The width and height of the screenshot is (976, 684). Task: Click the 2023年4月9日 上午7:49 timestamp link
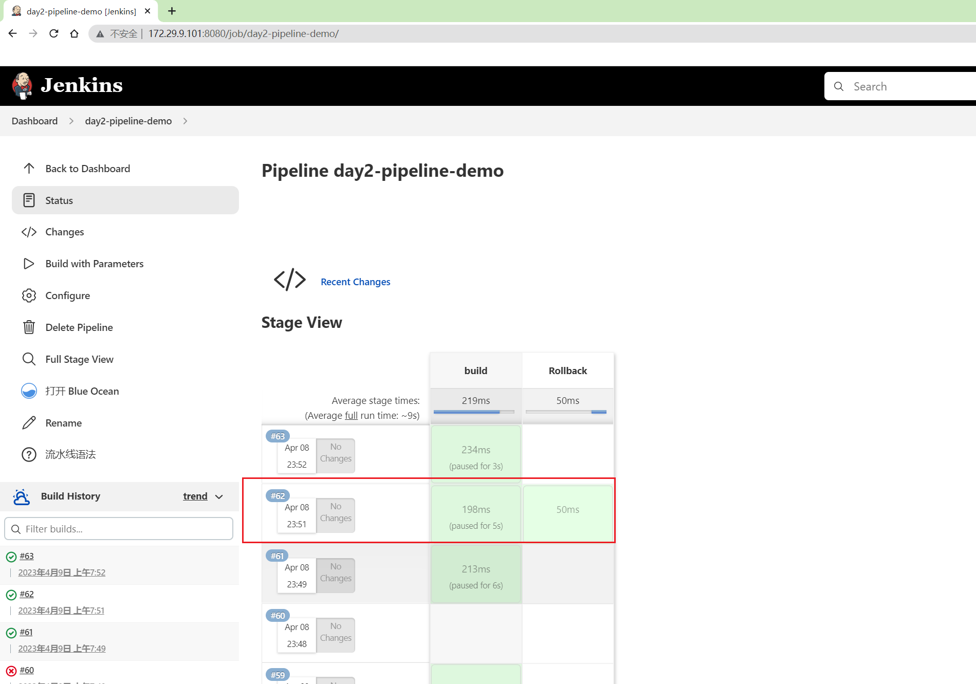pos(62,649)
